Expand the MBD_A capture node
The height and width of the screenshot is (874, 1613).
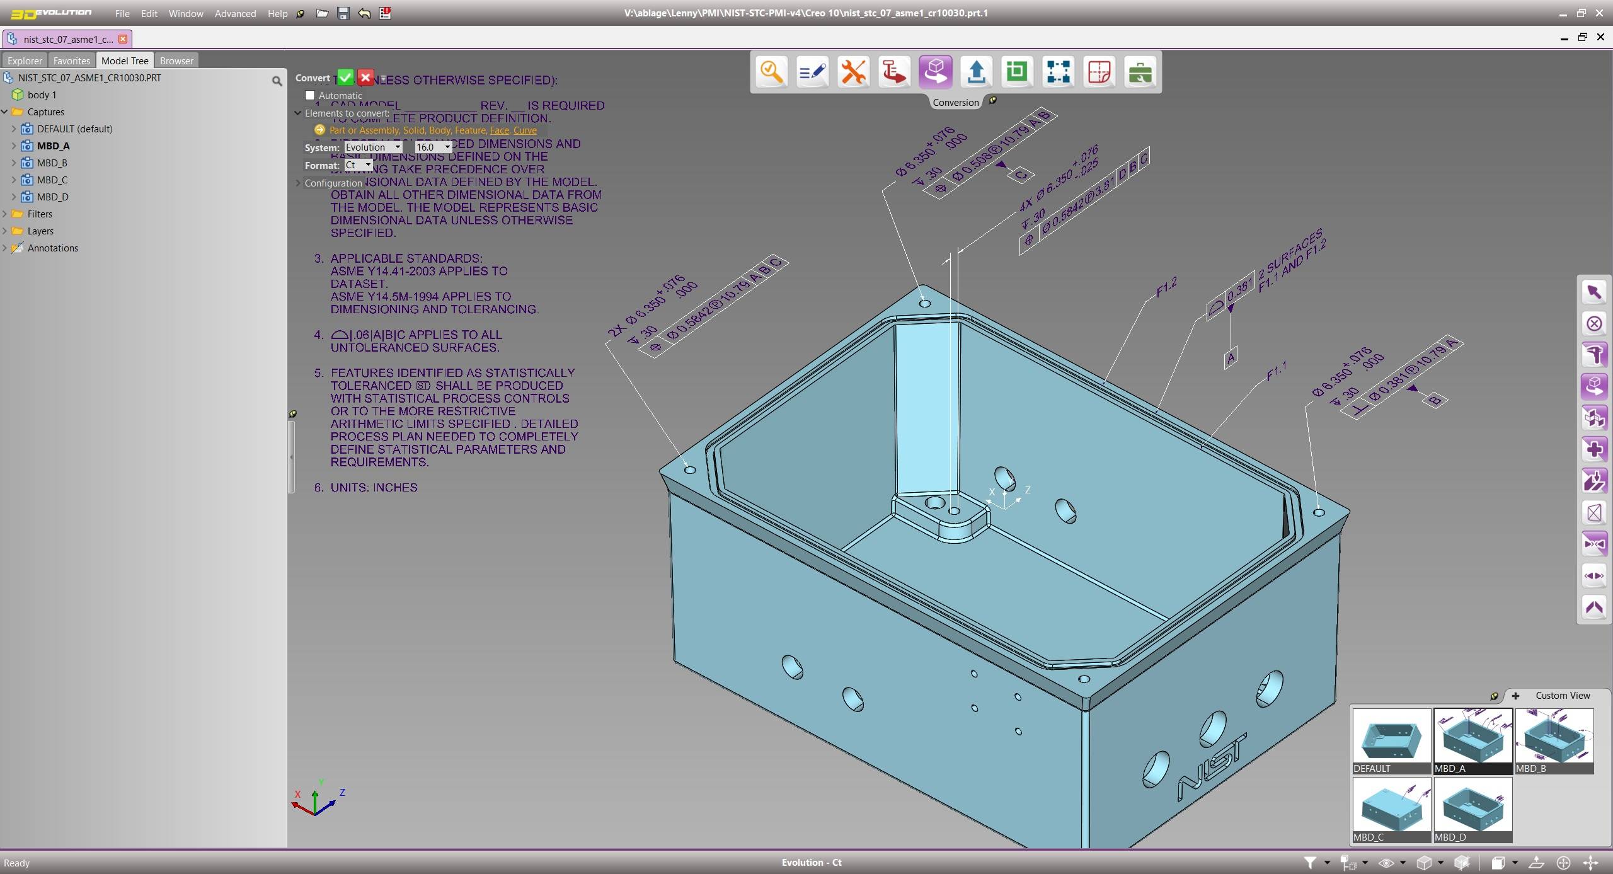[14, 146]
